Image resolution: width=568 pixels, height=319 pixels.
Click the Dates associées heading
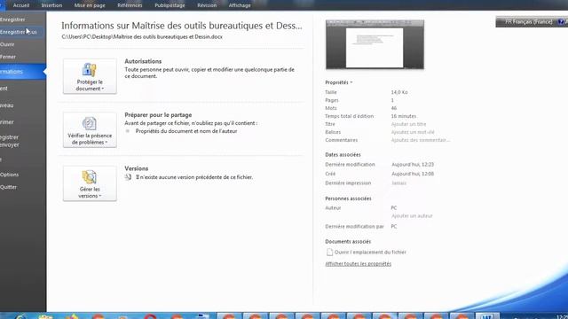pyautogui.click(x=343, y=155)
